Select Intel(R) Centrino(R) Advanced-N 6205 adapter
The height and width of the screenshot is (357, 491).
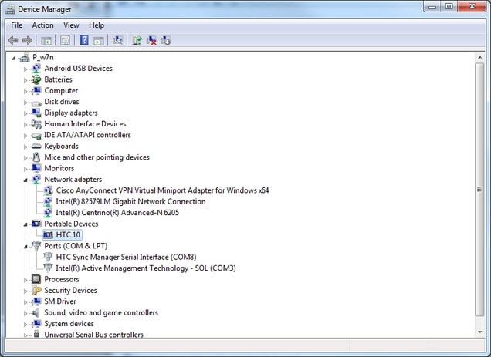tap(117, 213)
